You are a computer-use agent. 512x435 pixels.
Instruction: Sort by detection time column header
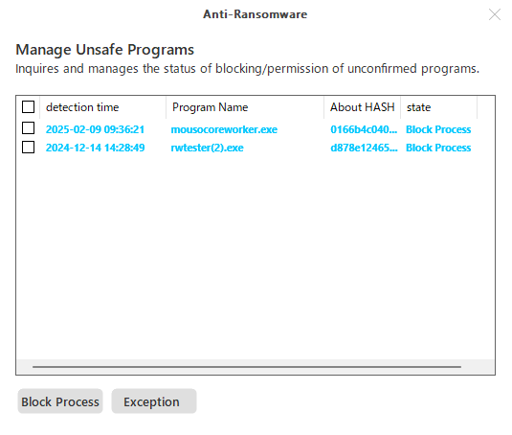[102, 107]
